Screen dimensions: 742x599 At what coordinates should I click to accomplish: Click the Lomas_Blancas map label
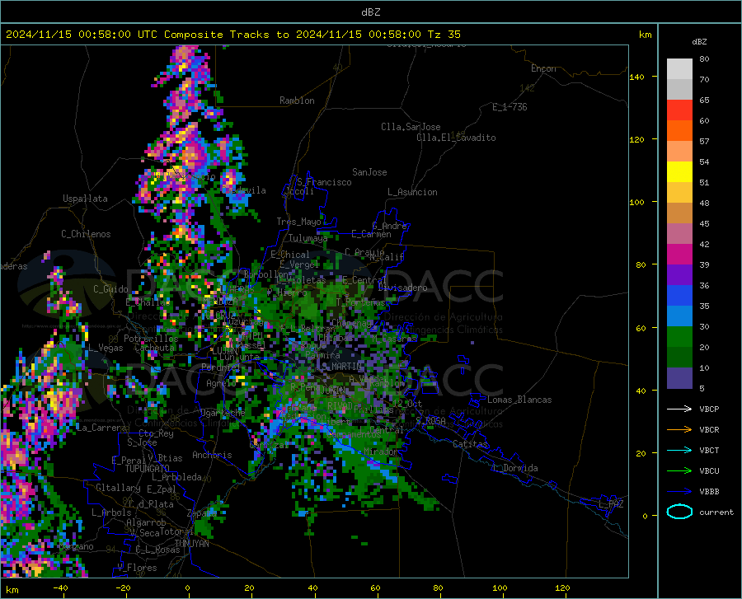pos(519,400)
